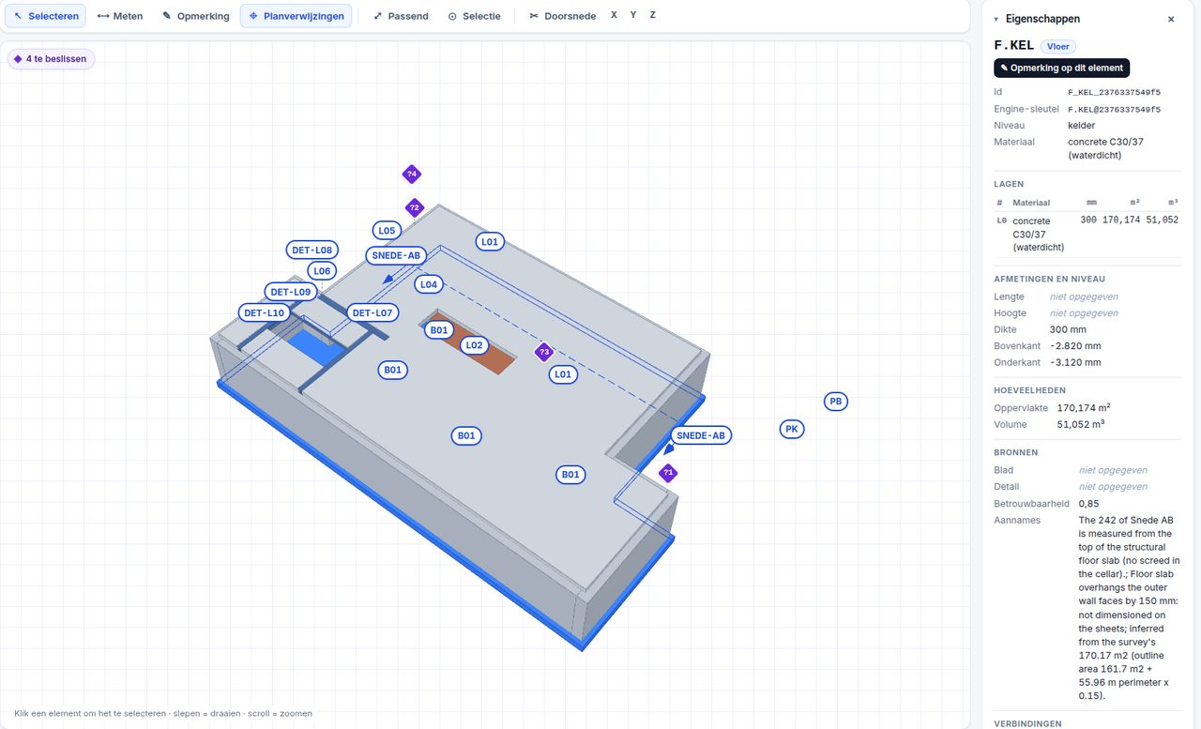Select the ?1 decision marker

[x=668, y=473]
